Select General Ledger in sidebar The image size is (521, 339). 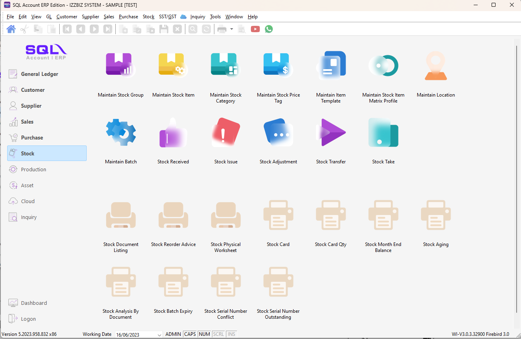[47, 74]
